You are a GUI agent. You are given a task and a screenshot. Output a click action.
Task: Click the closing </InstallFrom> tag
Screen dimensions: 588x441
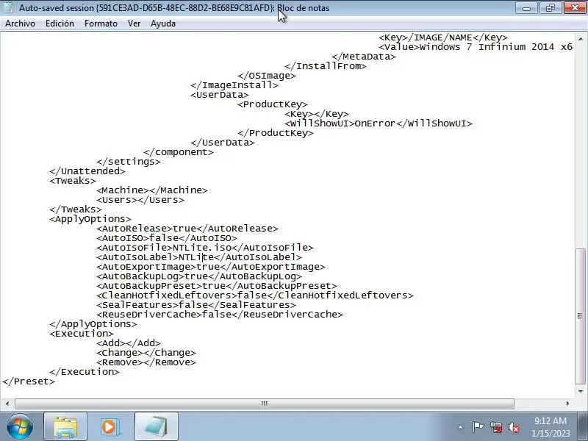tap(325, 66)
